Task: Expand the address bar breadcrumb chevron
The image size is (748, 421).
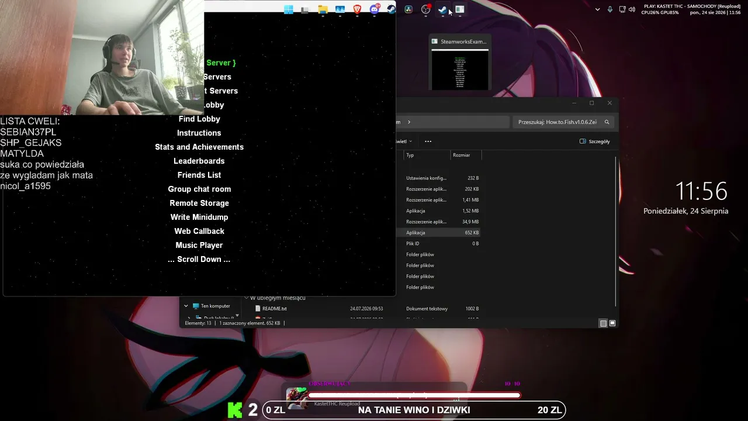Action: pyautogui.click(x=409, y=122)
